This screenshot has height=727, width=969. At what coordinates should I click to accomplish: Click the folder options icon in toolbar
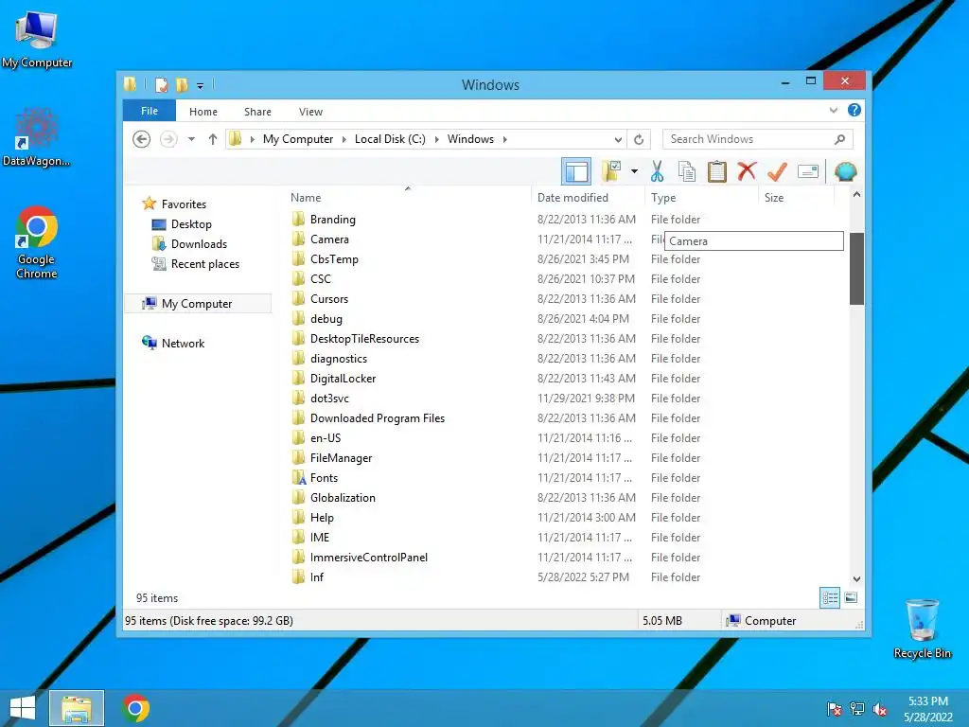(x=612, y=172)
